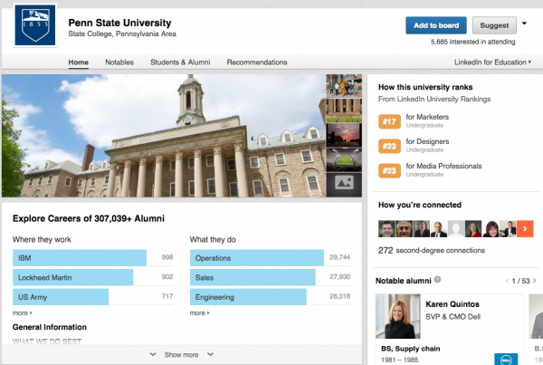Click the Add to board button
Viewport: 543px width, 365px height.
point(436,25)
